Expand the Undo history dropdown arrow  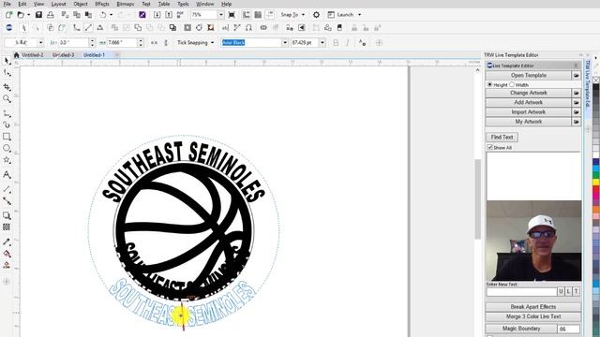click(x=112, y=15)
